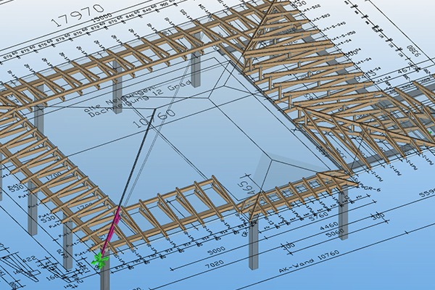The height and width of the screenshot is (290, 435).
Task: Click the 465 dimension near hip corner
Action: [249, 183]
